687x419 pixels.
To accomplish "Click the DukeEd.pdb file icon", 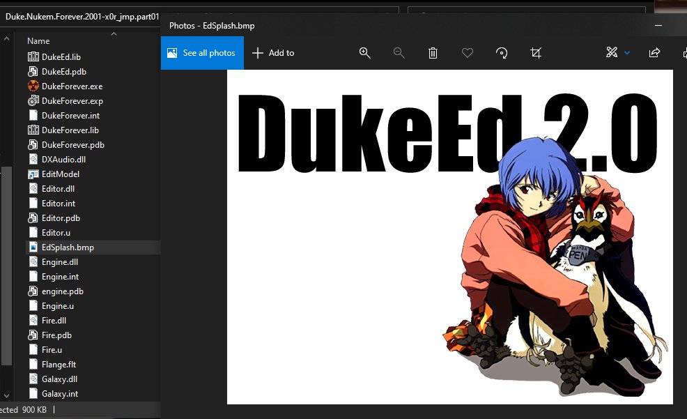I will coord(33,71).
